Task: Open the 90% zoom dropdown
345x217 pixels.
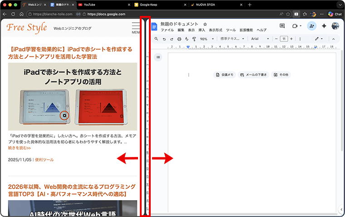Action: click(x=207, y=39)
